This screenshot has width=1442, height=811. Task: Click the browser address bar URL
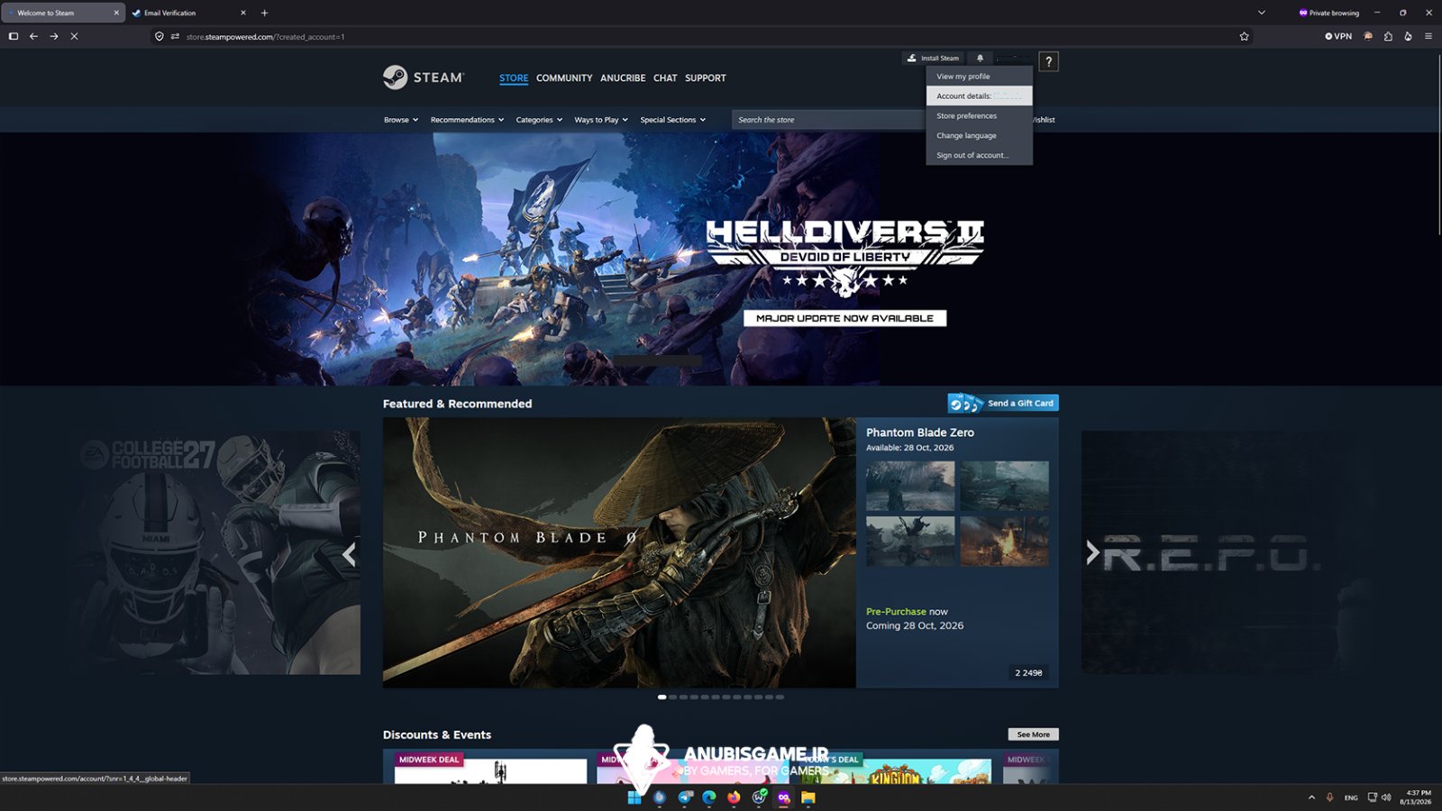pyautogui.click(x=265, y=37)
